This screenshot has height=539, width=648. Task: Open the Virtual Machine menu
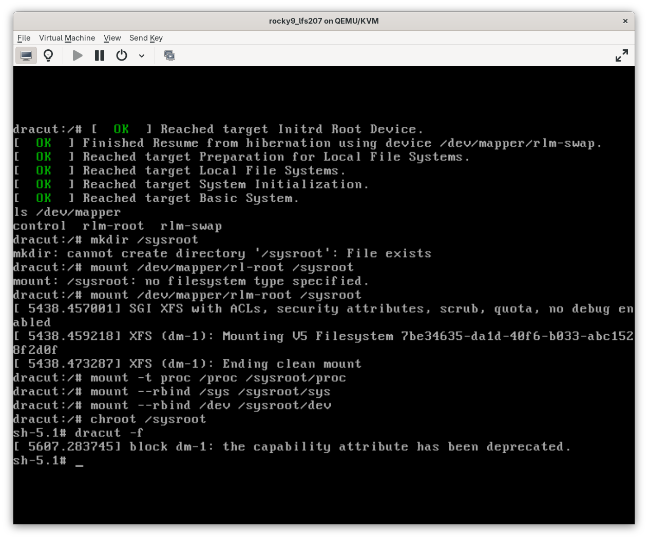pyautogui.click(x=67, y=38)
